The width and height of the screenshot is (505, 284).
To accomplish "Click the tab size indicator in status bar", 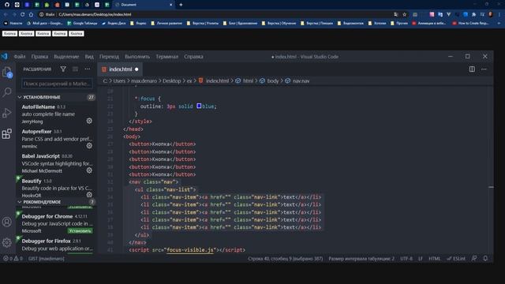I will [361, 259].
